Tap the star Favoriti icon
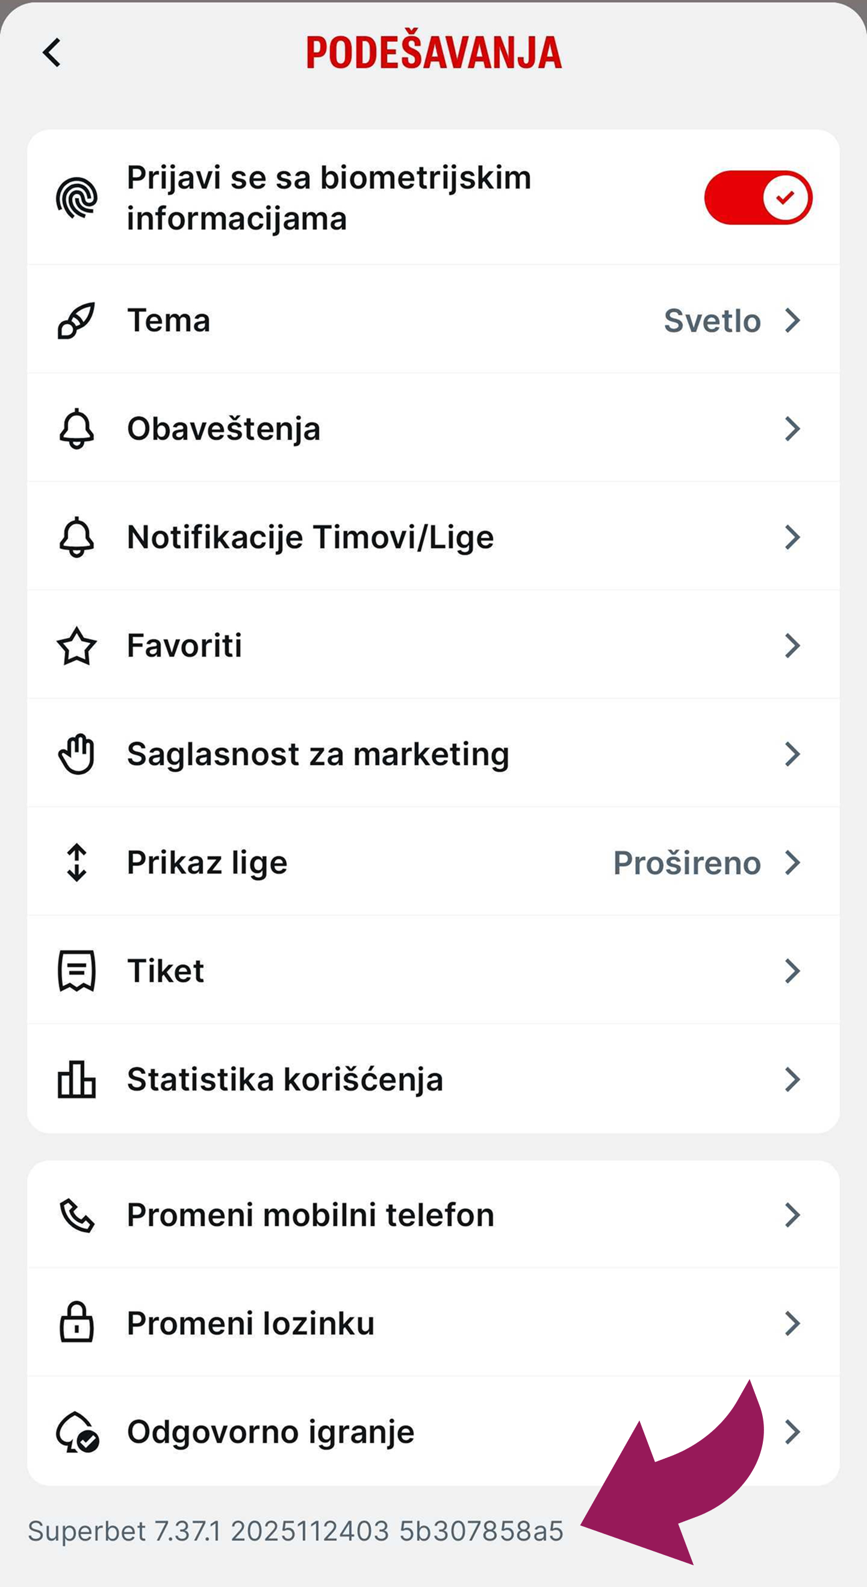The height and width of the screenshot is (1587, 867). point(76,646)
